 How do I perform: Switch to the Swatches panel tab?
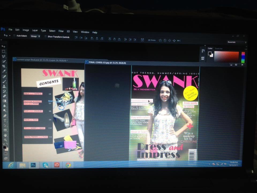(x=219, y=49)
